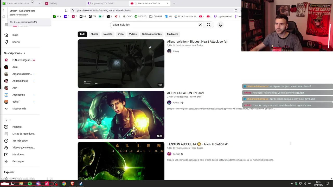
Task: Click the 12:33 Rubius video thumbnail
Action: (121, 115)
